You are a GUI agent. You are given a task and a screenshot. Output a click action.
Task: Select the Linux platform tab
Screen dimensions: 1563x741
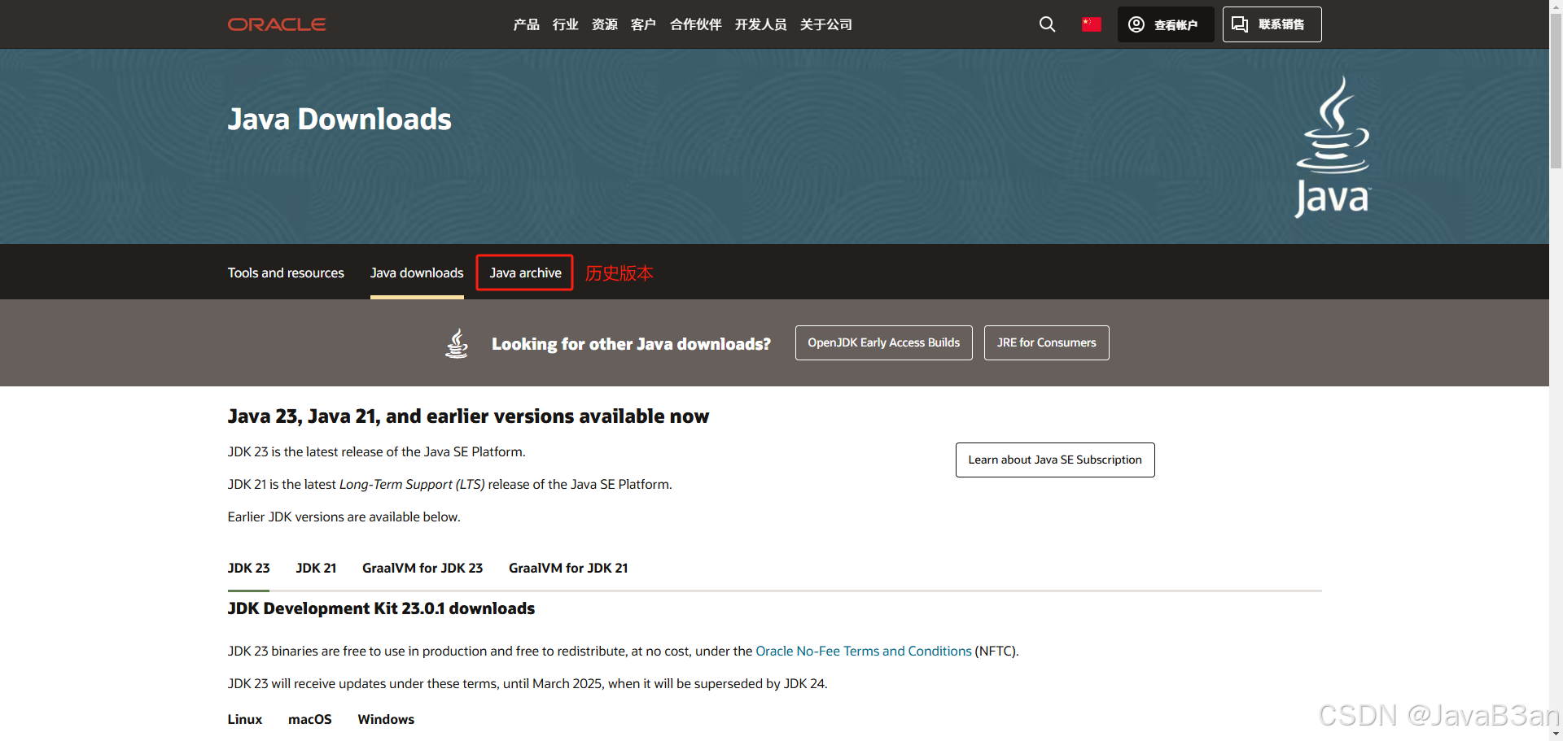[245, 720]
